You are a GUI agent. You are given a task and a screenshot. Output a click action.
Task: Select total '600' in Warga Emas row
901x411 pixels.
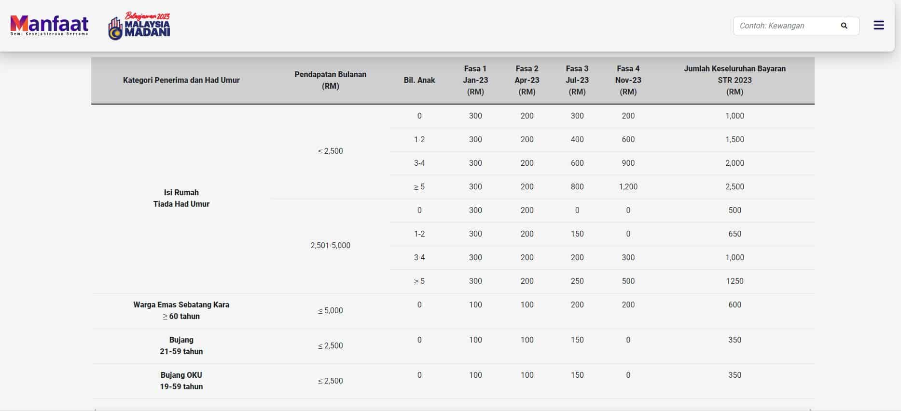coord(735,305)
